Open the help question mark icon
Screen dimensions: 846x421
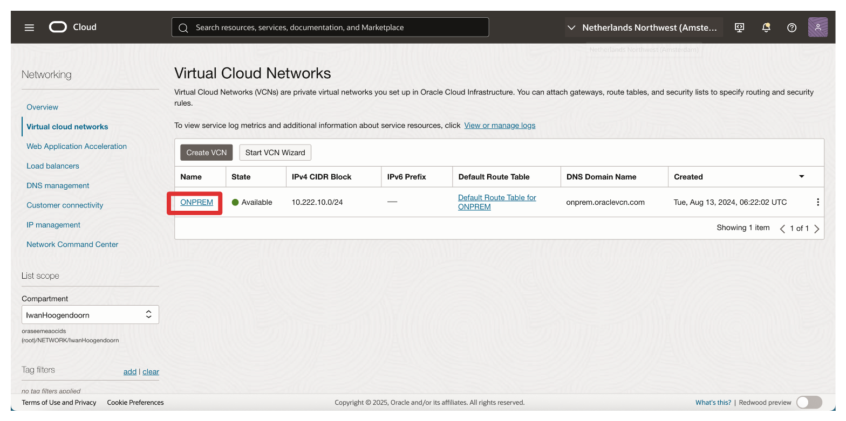792,27
